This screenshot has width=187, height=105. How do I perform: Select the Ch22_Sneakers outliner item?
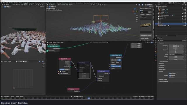(x=165, y=15)
